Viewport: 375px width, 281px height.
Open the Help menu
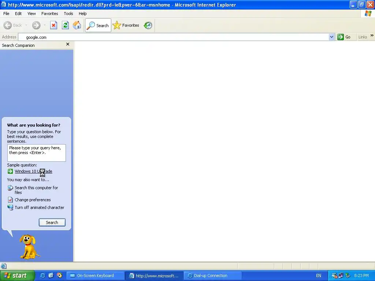tap(82, 14)
